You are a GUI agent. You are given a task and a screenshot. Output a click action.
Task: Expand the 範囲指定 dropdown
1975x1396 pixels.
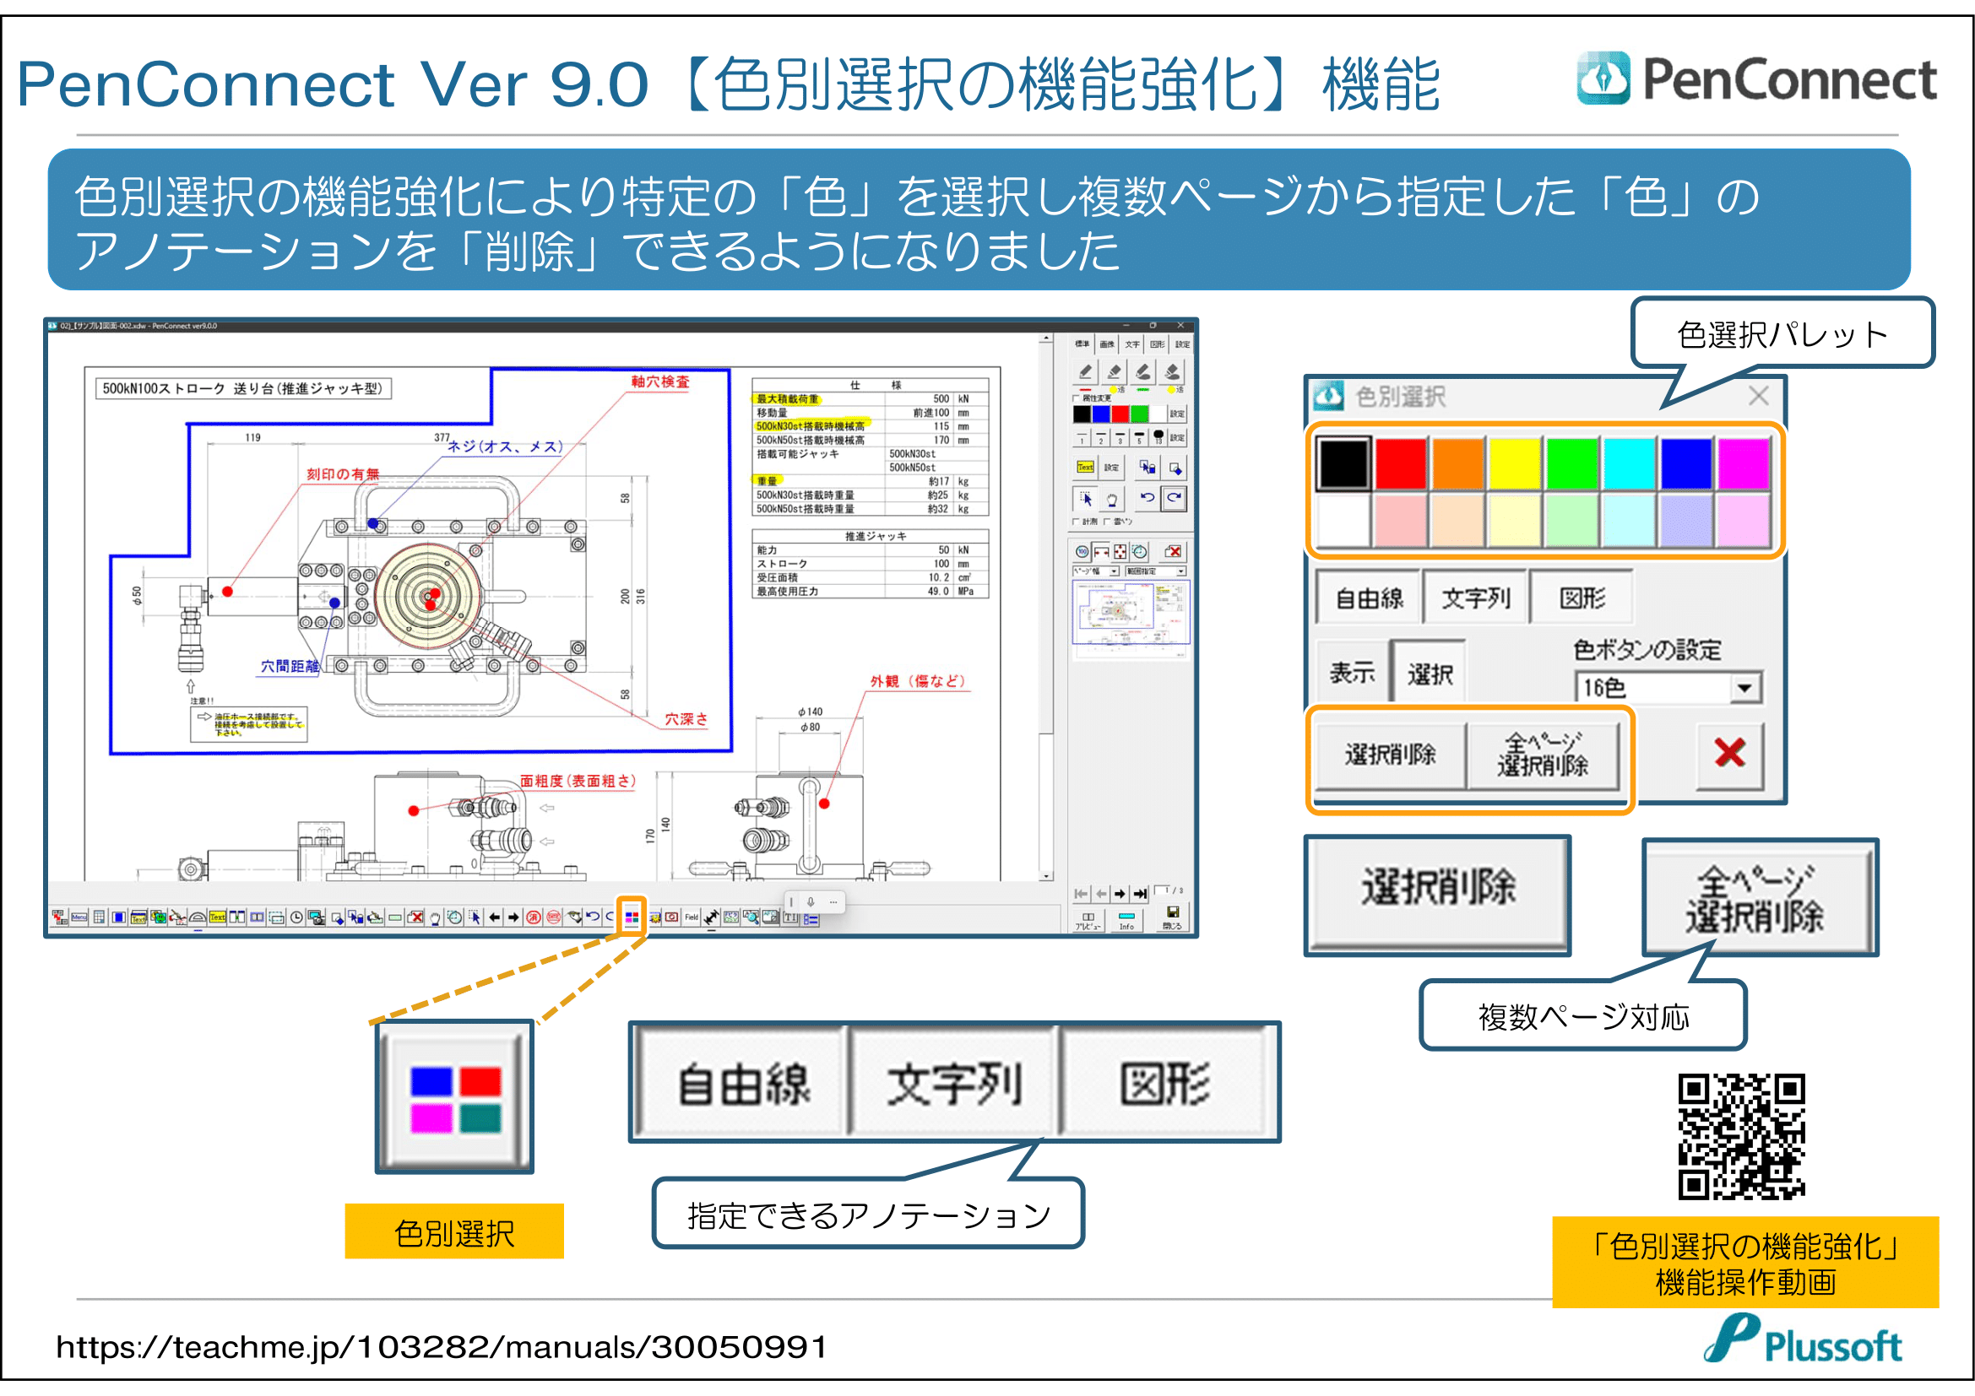[1181, 571]
